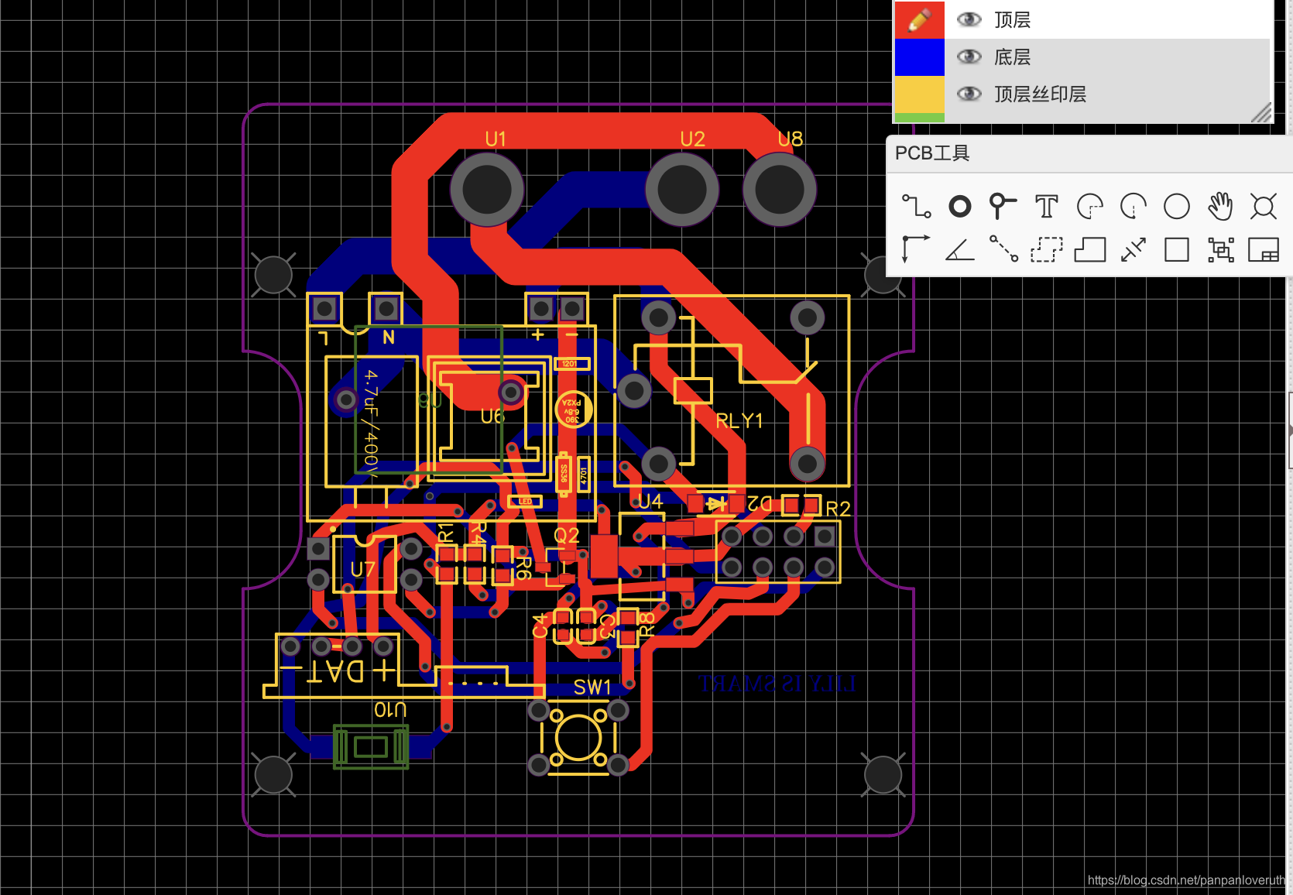The image size is (1293, 895).
Task: Select the 顶层丝印层 layer name
Action: click(x=1041, y=94)
